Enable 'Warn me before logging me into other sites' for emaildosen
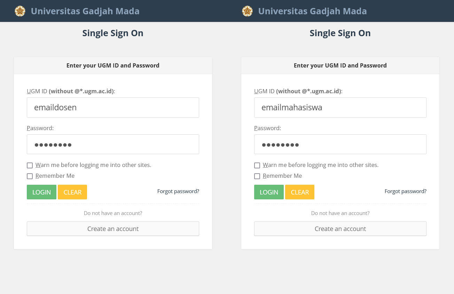The height and width of the screenshot is (294, 454). 30,165
